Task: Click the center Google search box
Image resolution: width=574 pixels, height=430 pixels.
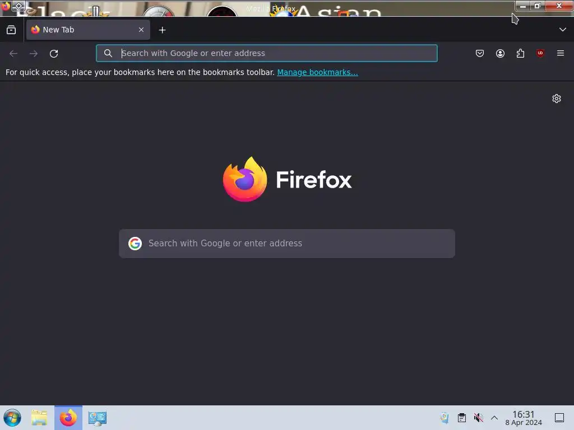Action: pos(287,244)
